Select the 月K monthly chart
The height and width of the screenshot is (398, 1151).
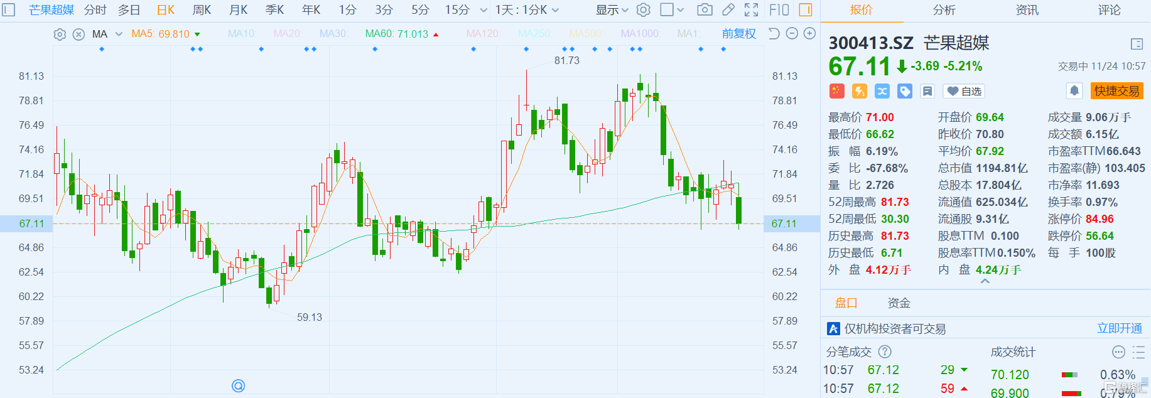239,10
